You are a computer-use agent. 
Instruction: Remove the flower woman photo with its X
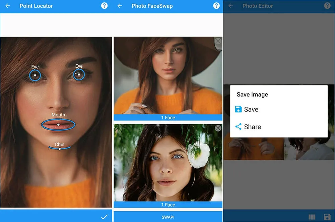point(218,128)
